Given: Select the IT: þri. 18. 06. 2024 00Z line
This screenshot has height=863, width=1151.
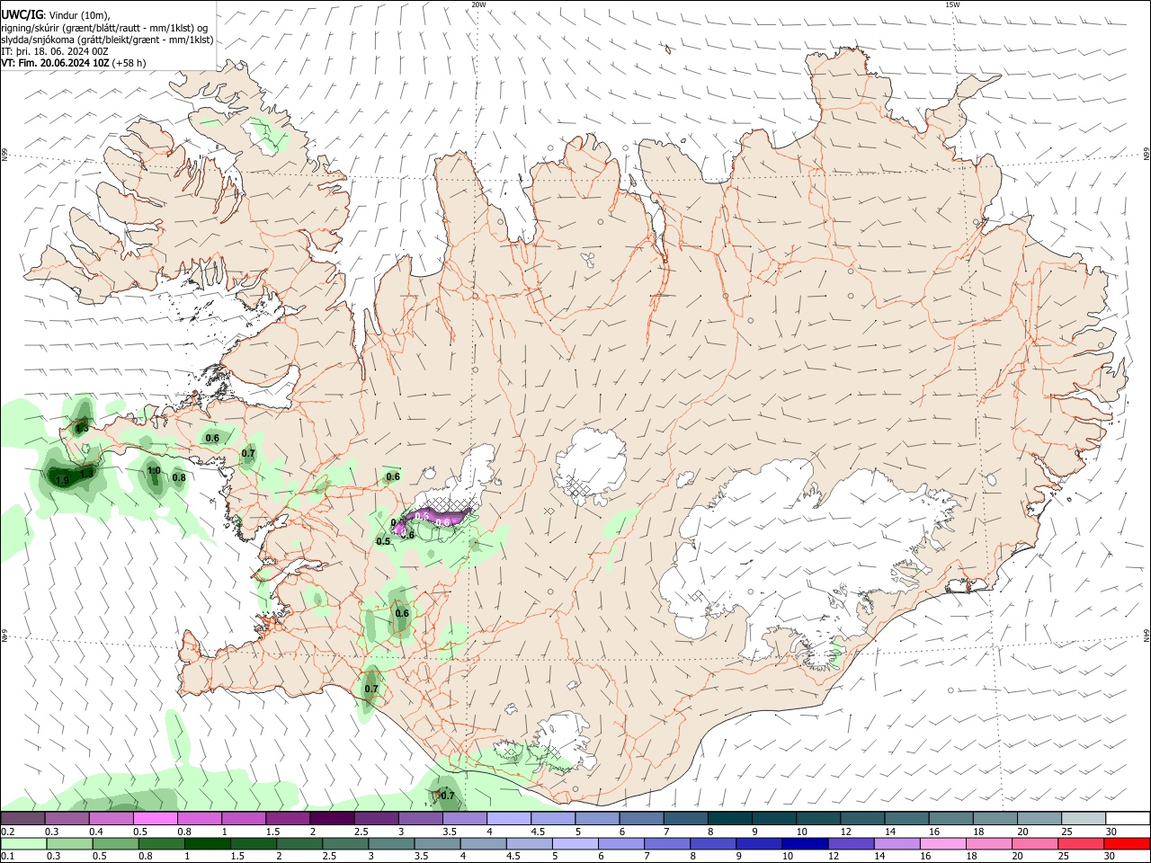Looking at the screenshot, I should 55,51.
